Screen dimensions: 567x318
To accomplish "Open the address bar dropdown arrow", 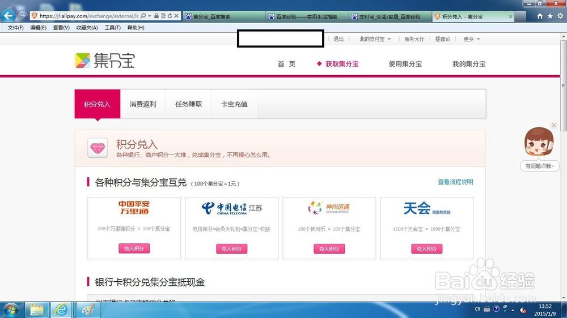I will [149, 16].
